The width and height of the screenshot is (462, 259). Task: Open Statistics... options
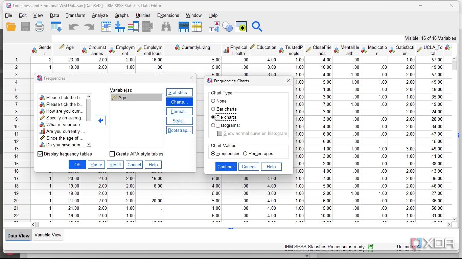[x=180, y=92]
